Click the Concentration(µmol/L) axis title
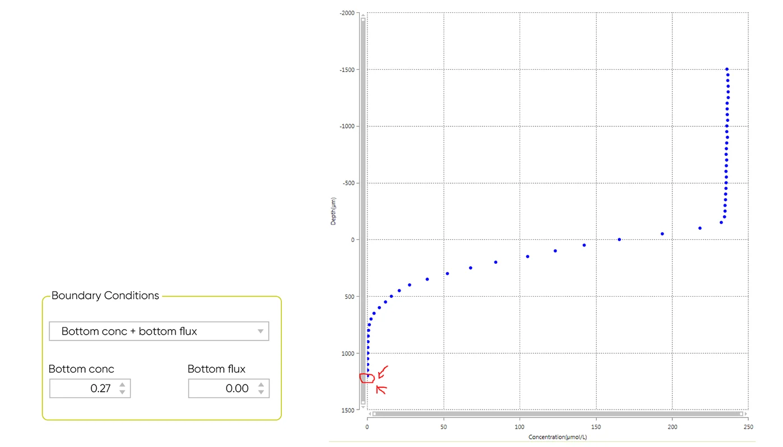Screen dimensions: 783x447 (x=558, y=436)
